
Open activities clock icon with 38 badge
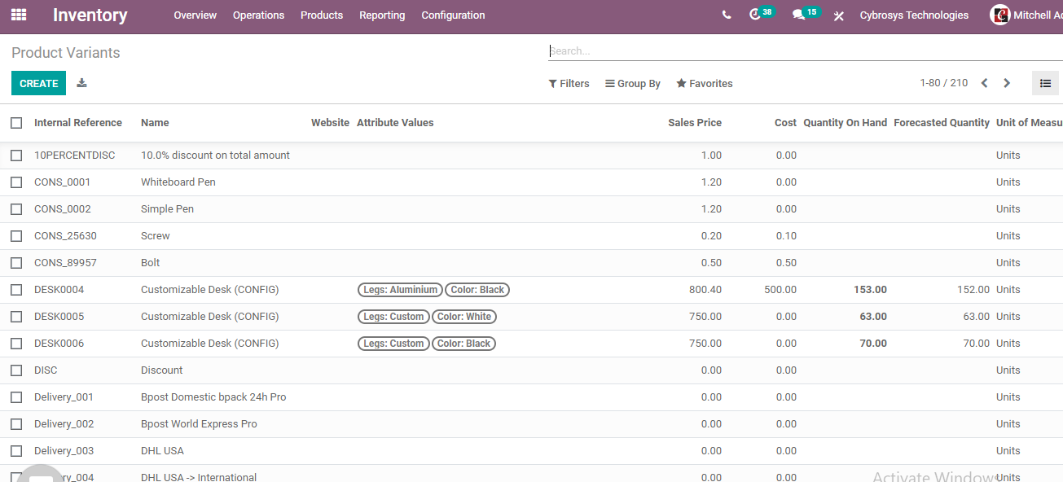click(762, 14)
